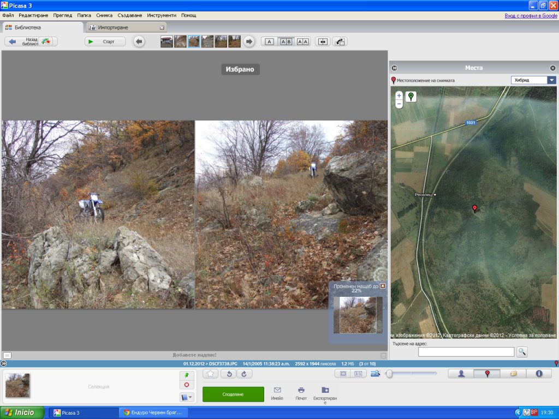Toggle the Properties info panel button

tap(539, 374)
